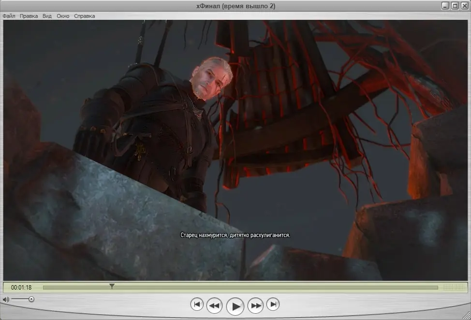Click the resize grip in the window corner
The height and width of the screenshot is (320, 471).
click(467, 316)
